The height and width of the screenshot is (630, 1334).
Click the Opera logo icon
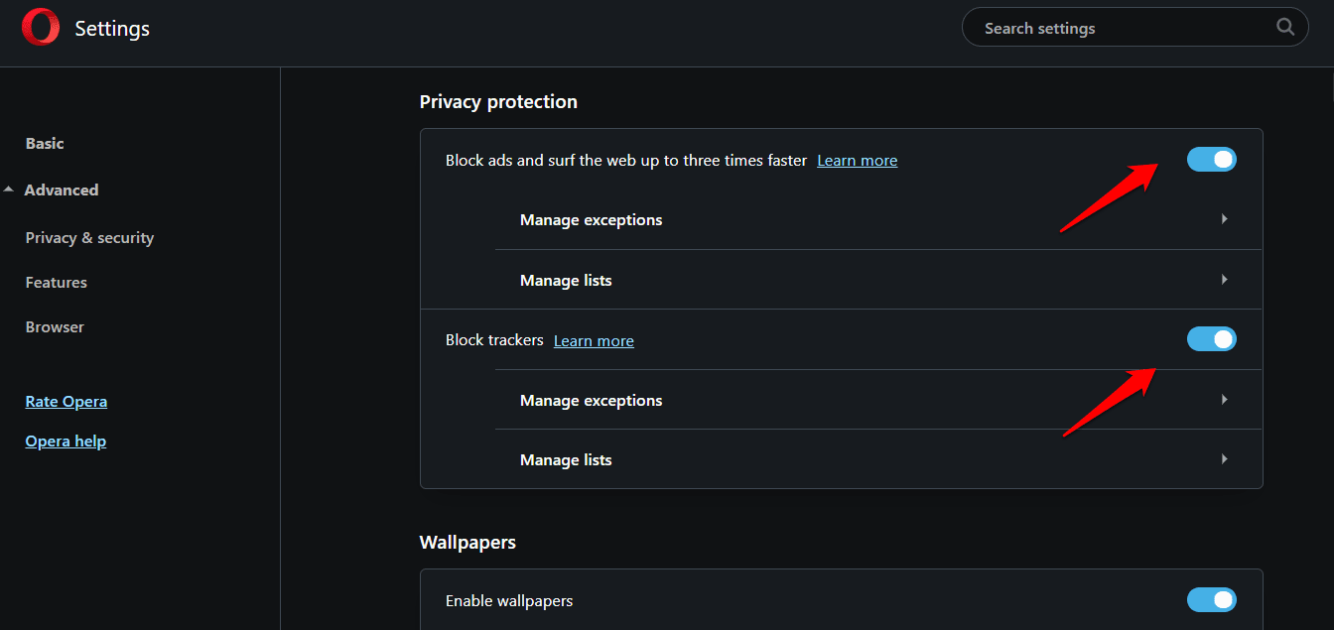coord(40,27)
